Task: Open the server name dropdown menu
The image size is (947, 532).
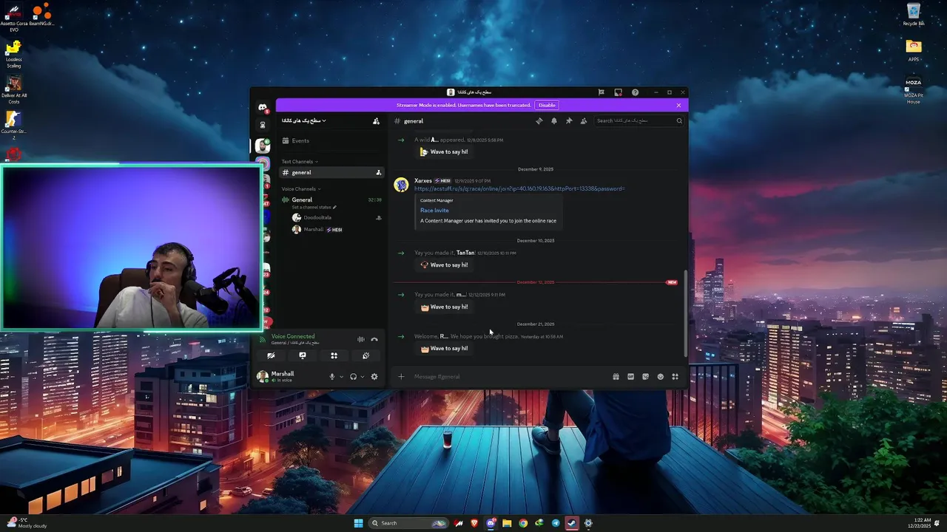Action: click(x=303, y=120)
